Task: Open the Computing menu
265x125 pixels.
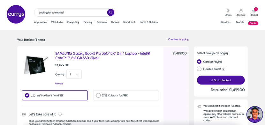Action: click(x=73, y=22)
